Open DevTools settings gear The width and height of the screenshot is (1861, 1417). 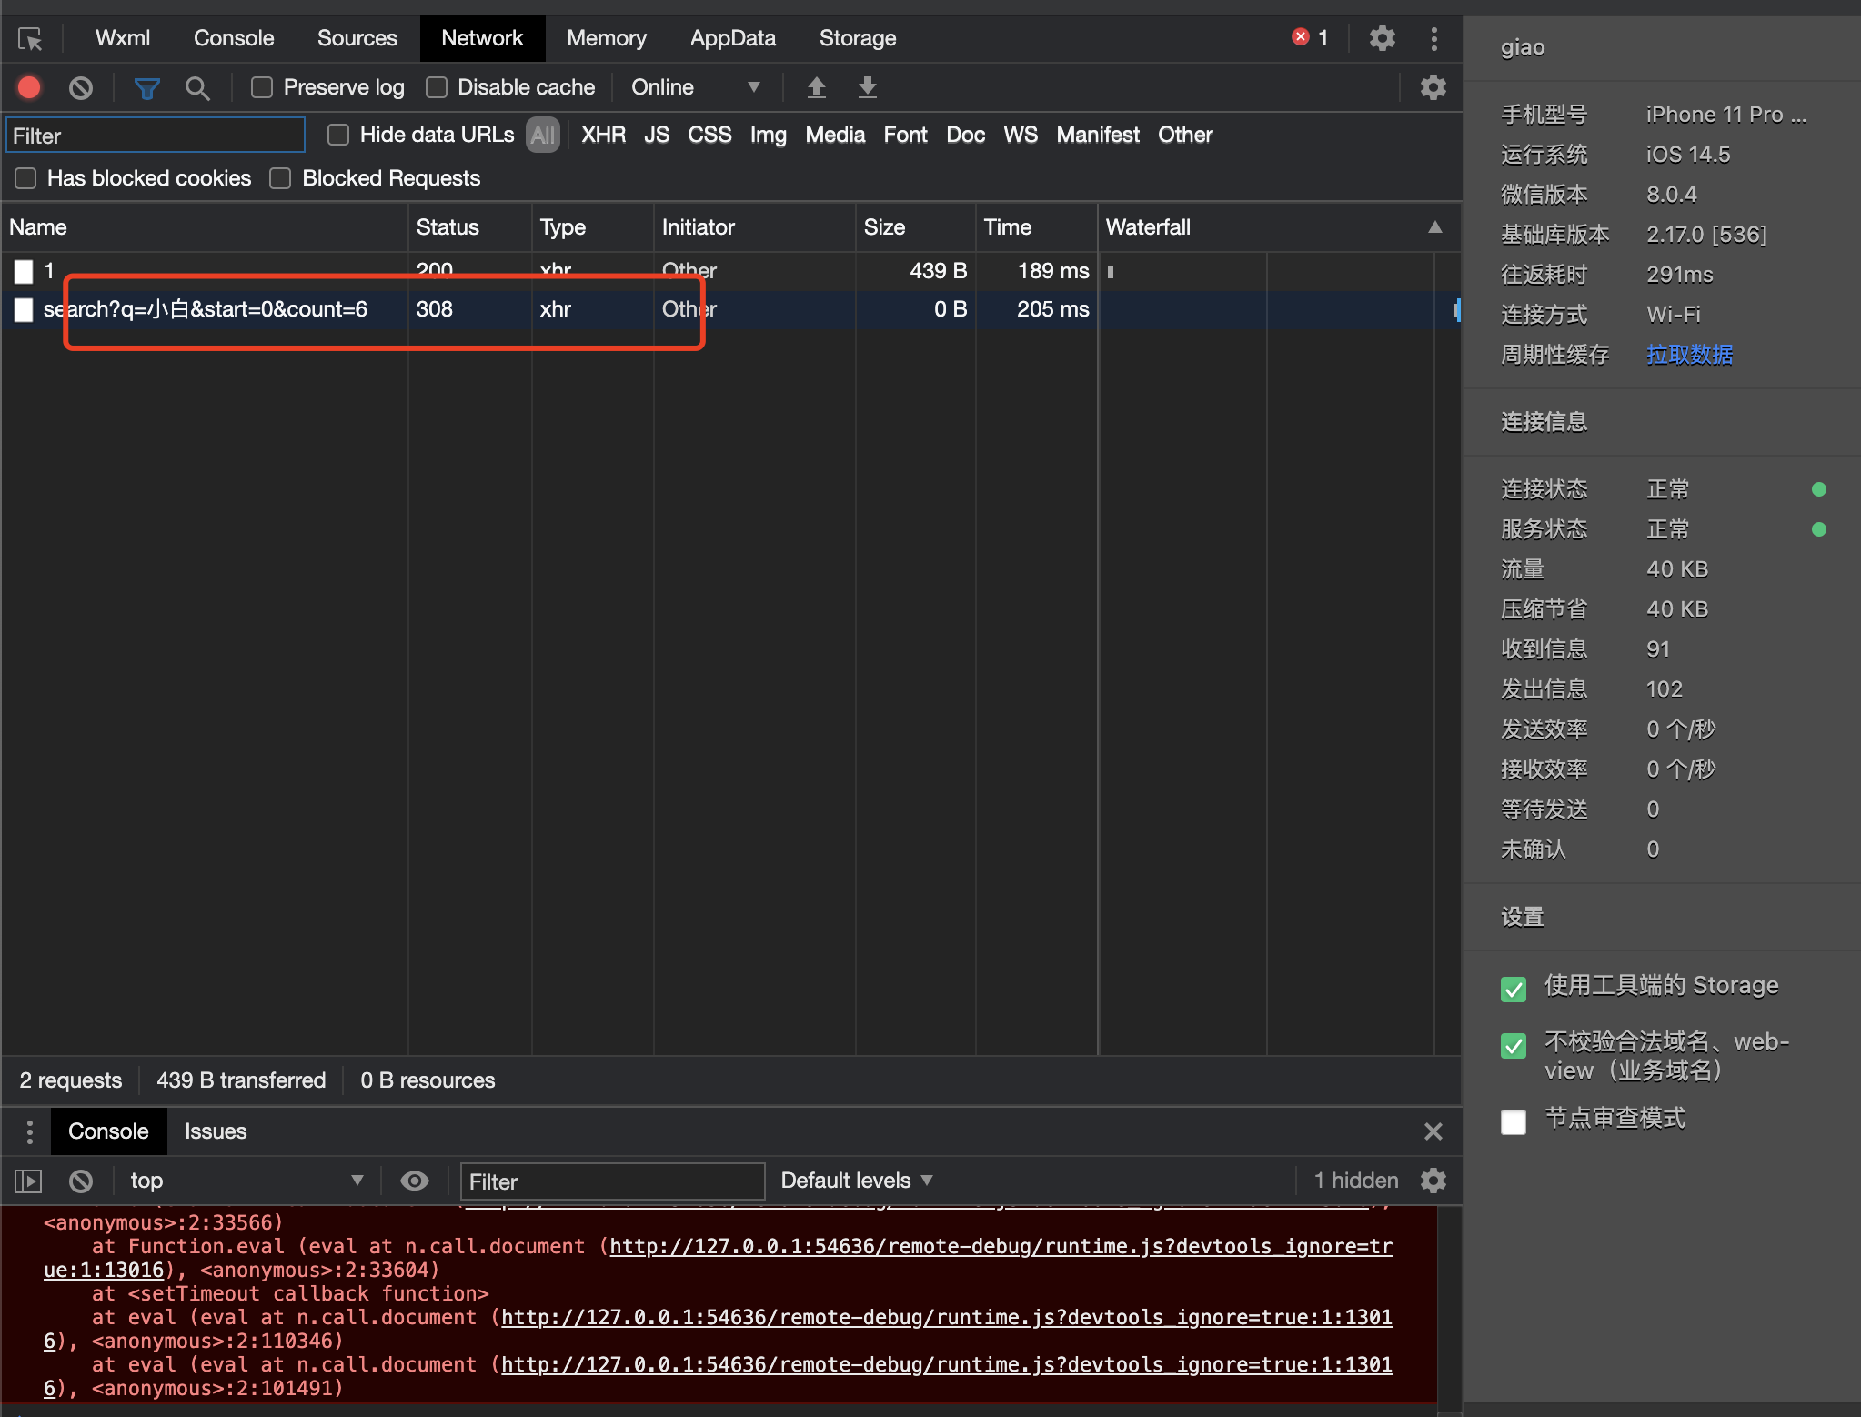coord(1382,38)
